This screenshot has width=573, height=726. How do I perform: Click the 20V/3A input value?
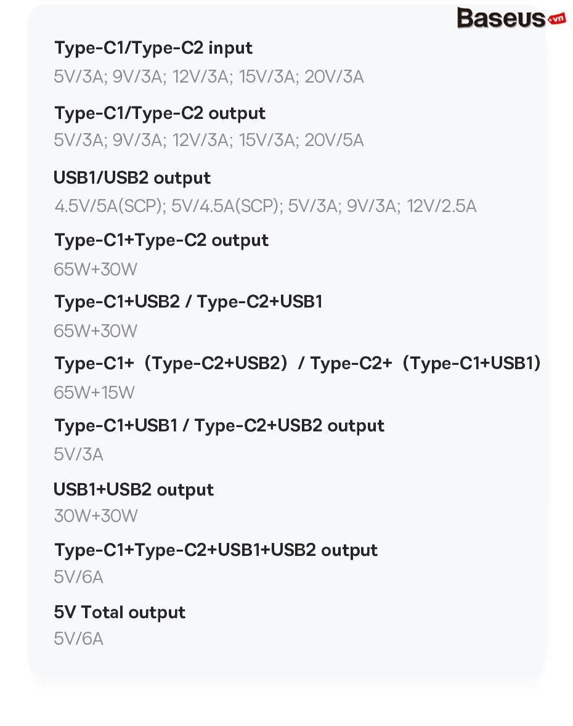point(334,76)
